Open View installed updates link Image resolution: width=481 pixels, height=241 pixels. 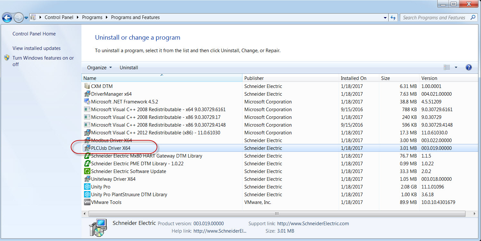(36, 48)
